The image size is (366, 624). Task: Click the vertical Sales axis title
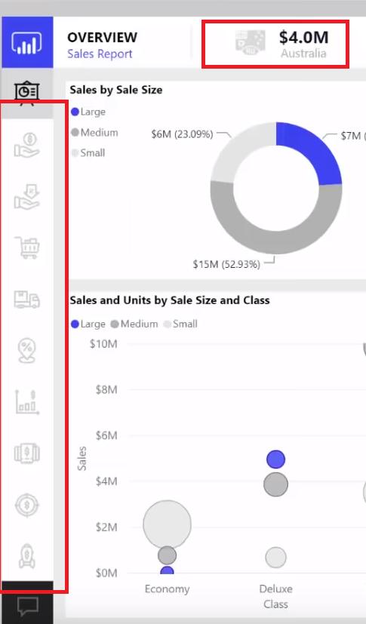82,459
